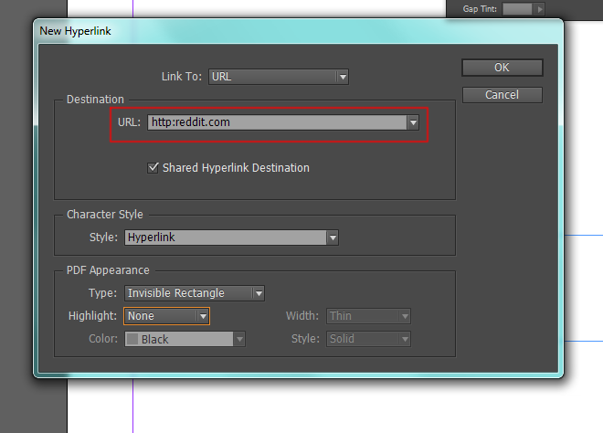Viewport: 603px width, 433px height.
Task: Click the Gap Tint value field
Action: pyautogui.click(x=518, y=9)
